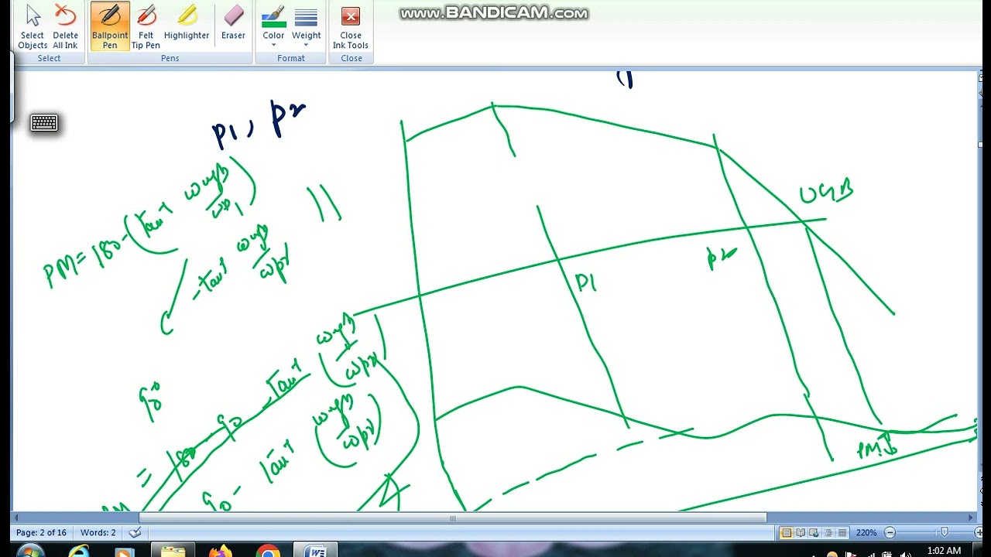
Task: Click the zoom slider handle
Action: (x=944, y=533)
